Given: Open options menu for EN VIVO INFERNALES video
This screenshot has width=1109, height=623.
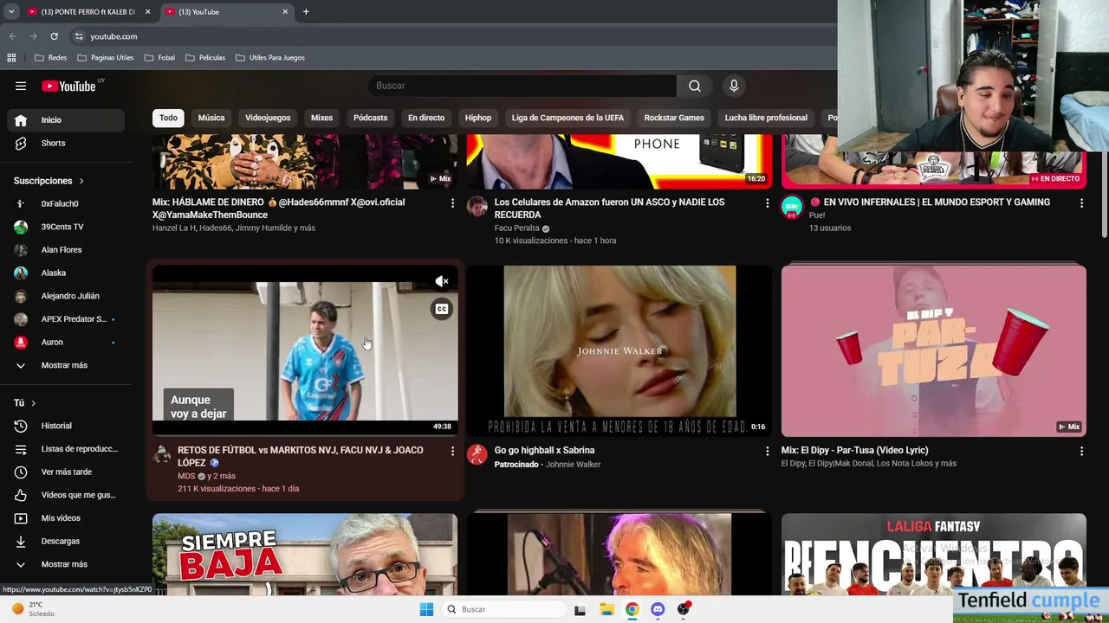Looking at the screenshot, I should click(x=1081, y=202).
